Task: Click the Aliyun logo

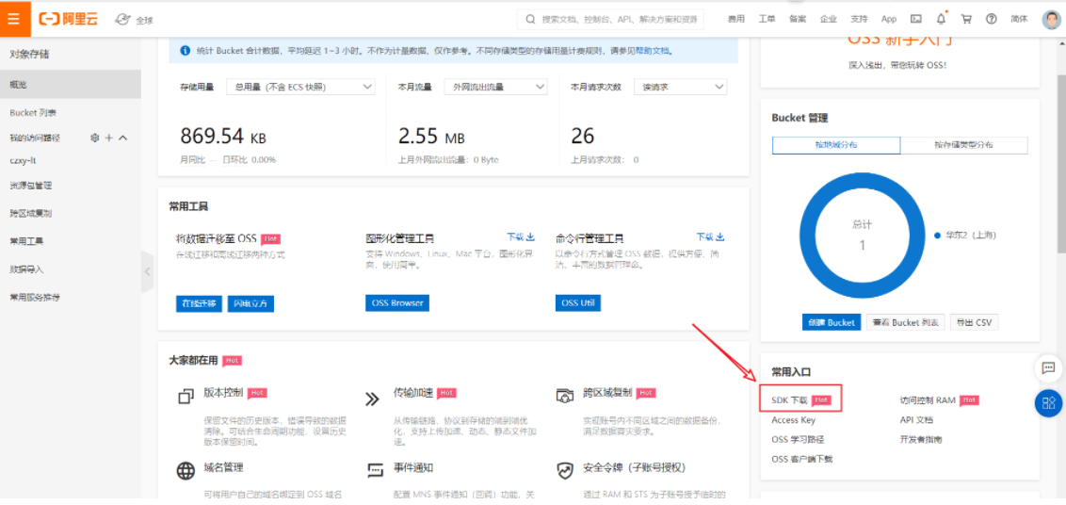Action: click(69, 19)
